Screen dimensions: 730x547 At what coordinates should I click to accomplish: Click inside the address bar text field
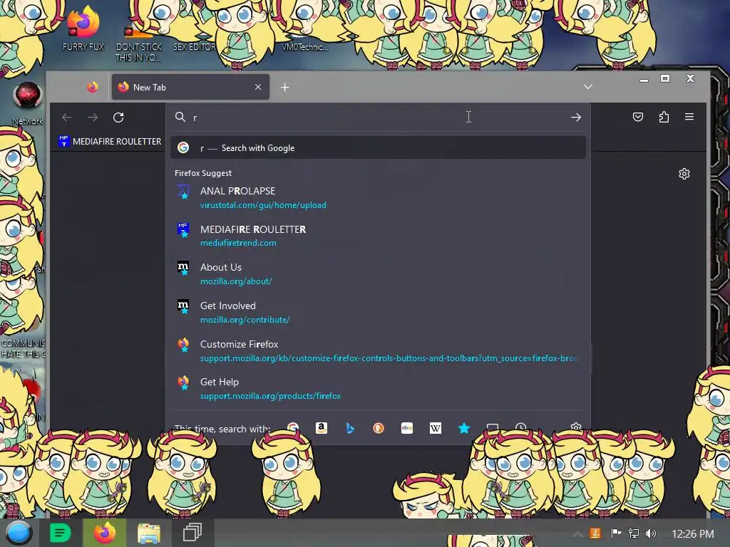coord(377,118)
